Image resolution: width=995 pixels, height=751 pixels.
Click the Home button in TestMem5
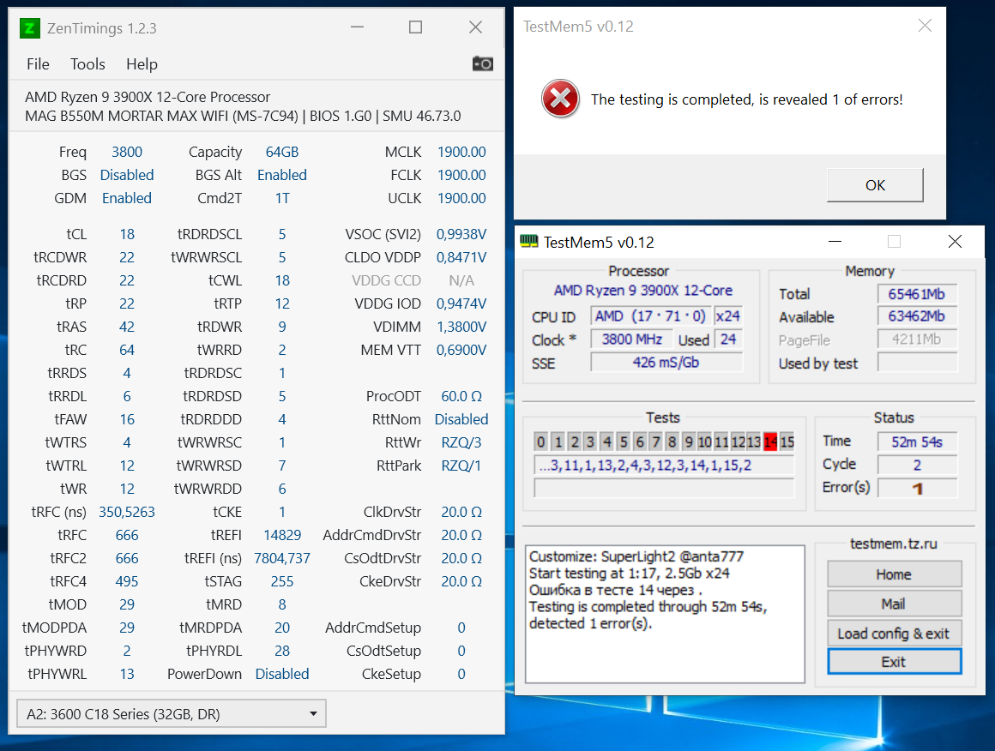[x=894, y=574]
